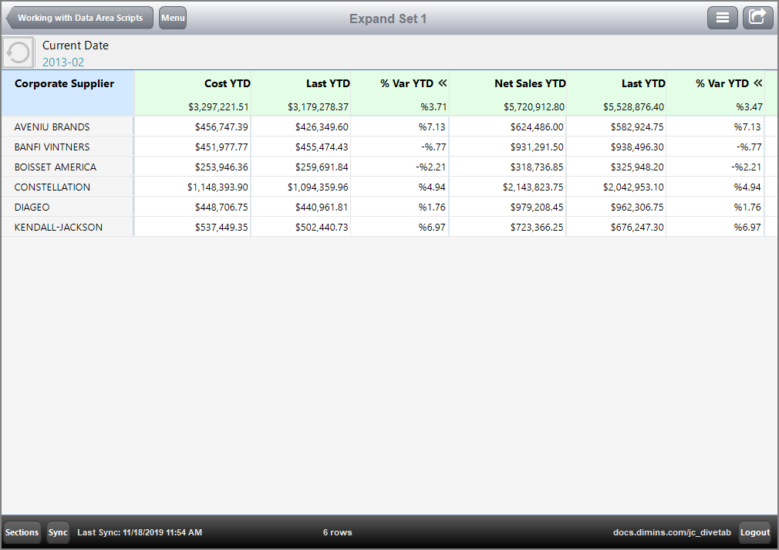Open the 2013-02 date selector
This screenshot has height=550, width=779.
[63, 63]
